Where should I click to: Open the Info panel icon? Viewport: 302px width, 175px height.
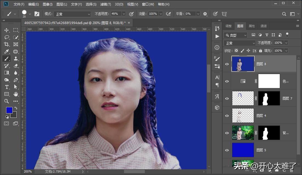[x=217, y=47]
